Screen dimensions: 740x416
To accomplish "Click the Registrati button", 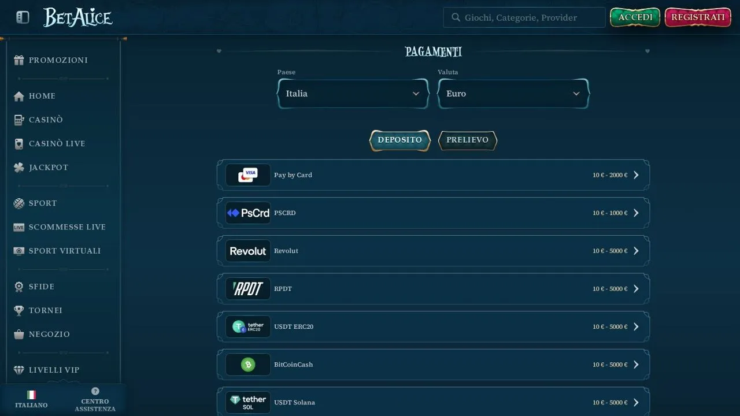I will point(698,17).
